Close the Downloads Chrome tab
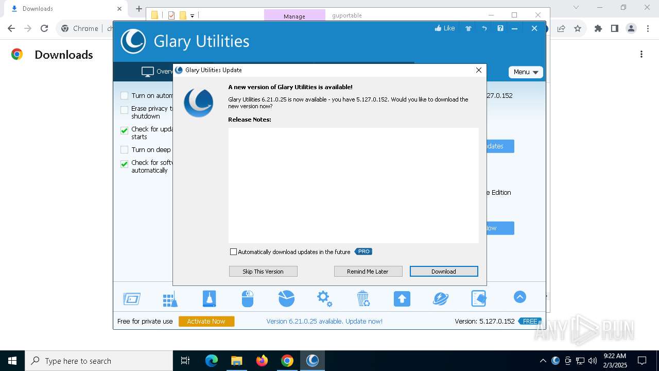 [x=119, y=9]
